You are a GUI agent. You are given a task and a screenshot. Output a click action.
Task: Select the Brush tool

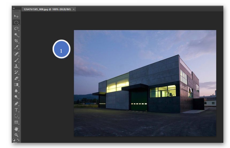pos(16,60)
